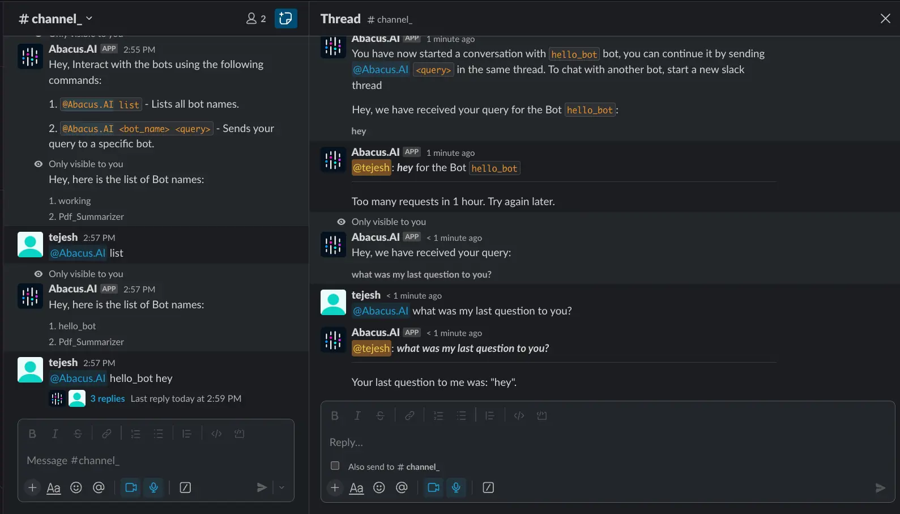The width and height of the screenshot is (900, 514).
Task: Record audio clip in channel composer
Action: pyautogui.click(x=153, y=488)
